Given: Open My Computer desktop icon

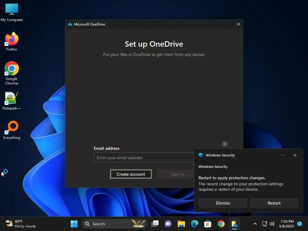Looking at the screenshot, I should click(x=12, y=12).
